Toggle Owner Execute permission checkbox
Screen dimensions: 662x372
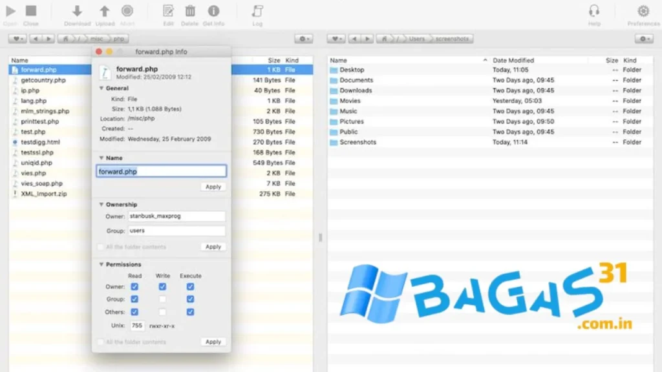(x=191, y=287)
